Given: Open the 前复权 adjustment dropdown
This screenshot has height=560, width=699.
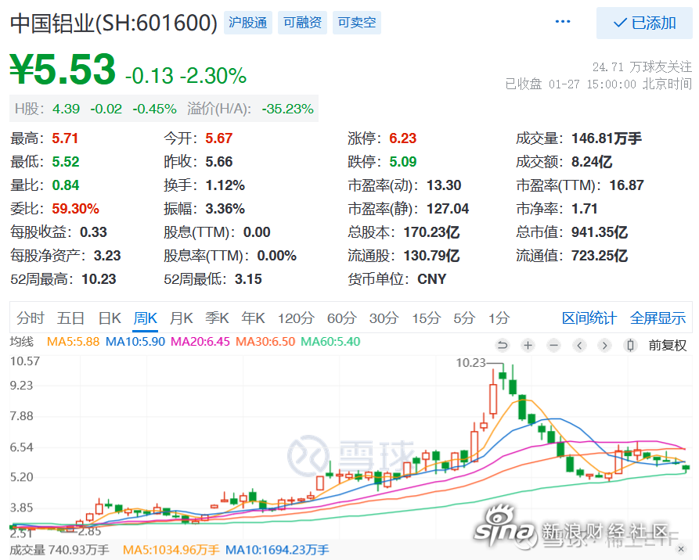Looking at the screenshot, I should 668,345.
